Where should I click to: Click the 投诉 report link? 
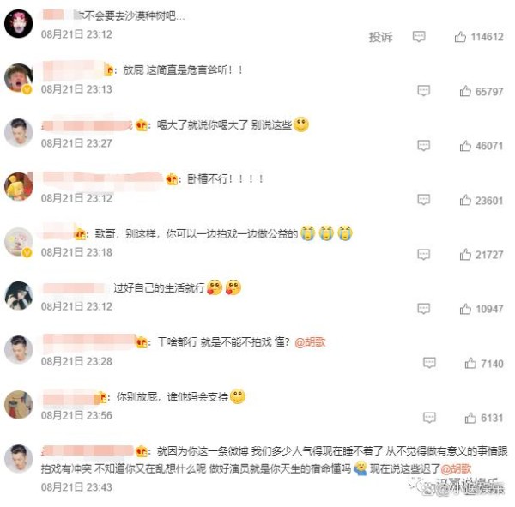(380, 37)
